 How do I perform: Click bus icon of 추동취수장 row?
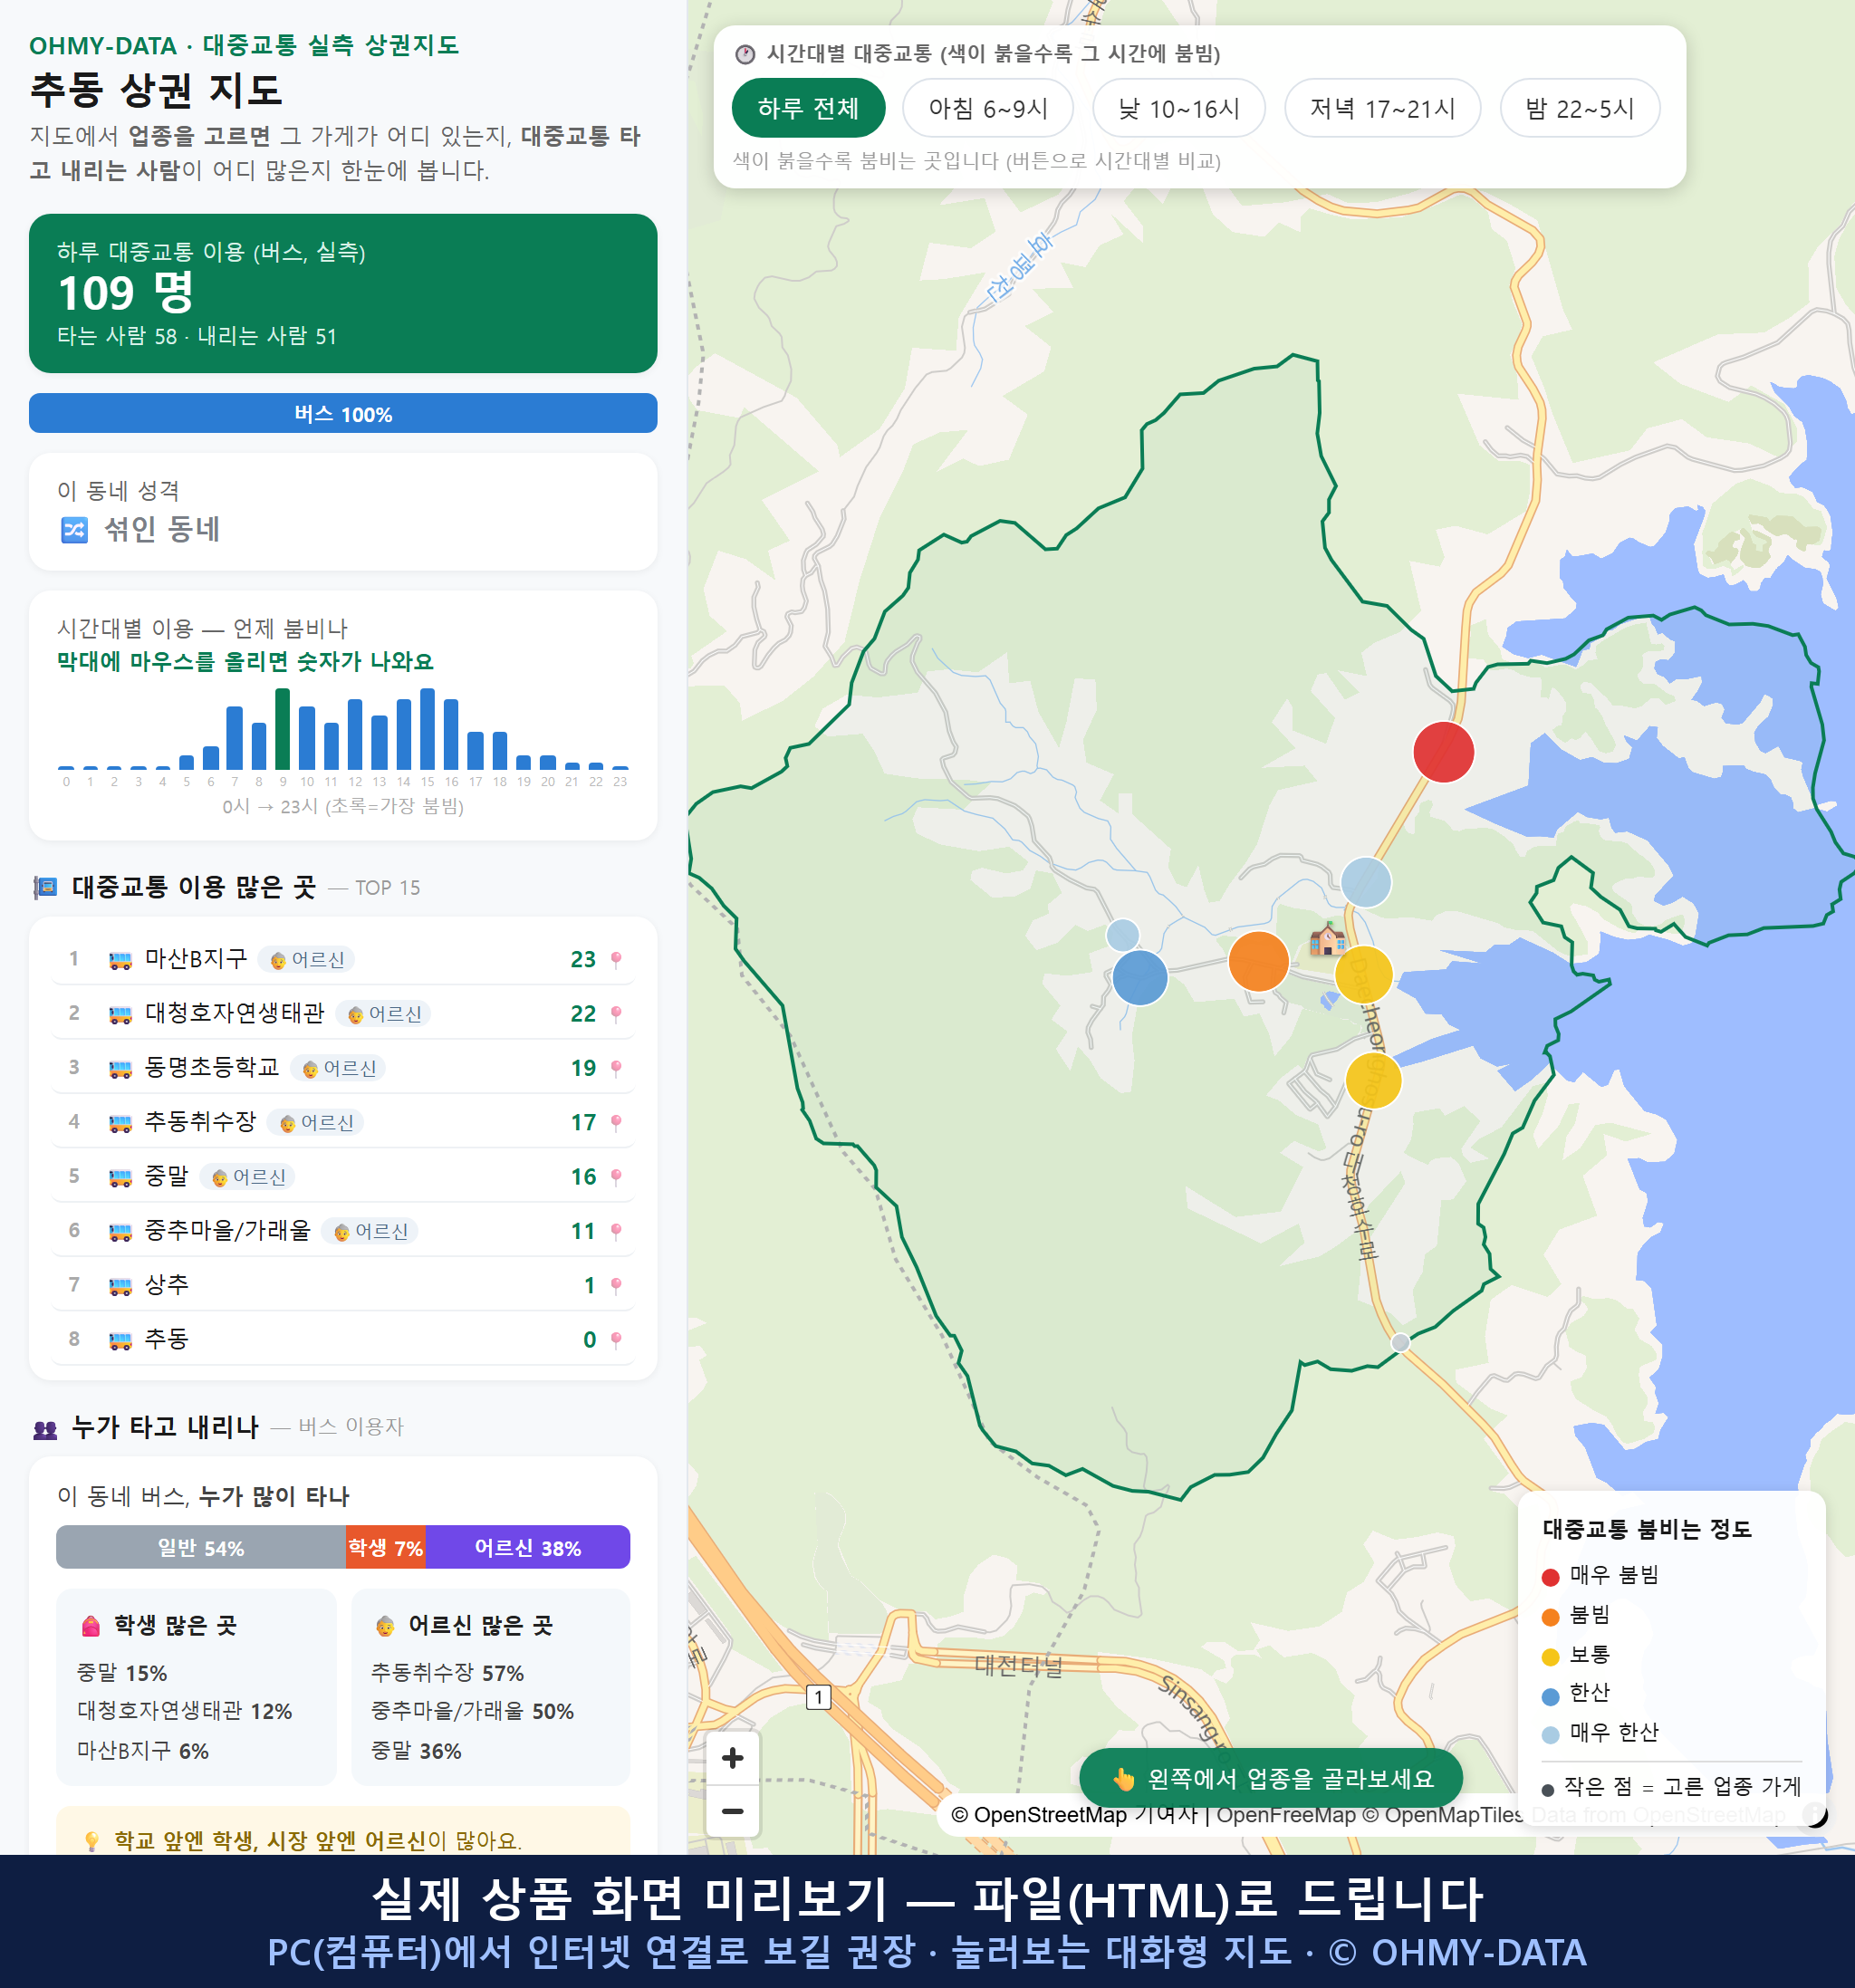pos(120,1123)
